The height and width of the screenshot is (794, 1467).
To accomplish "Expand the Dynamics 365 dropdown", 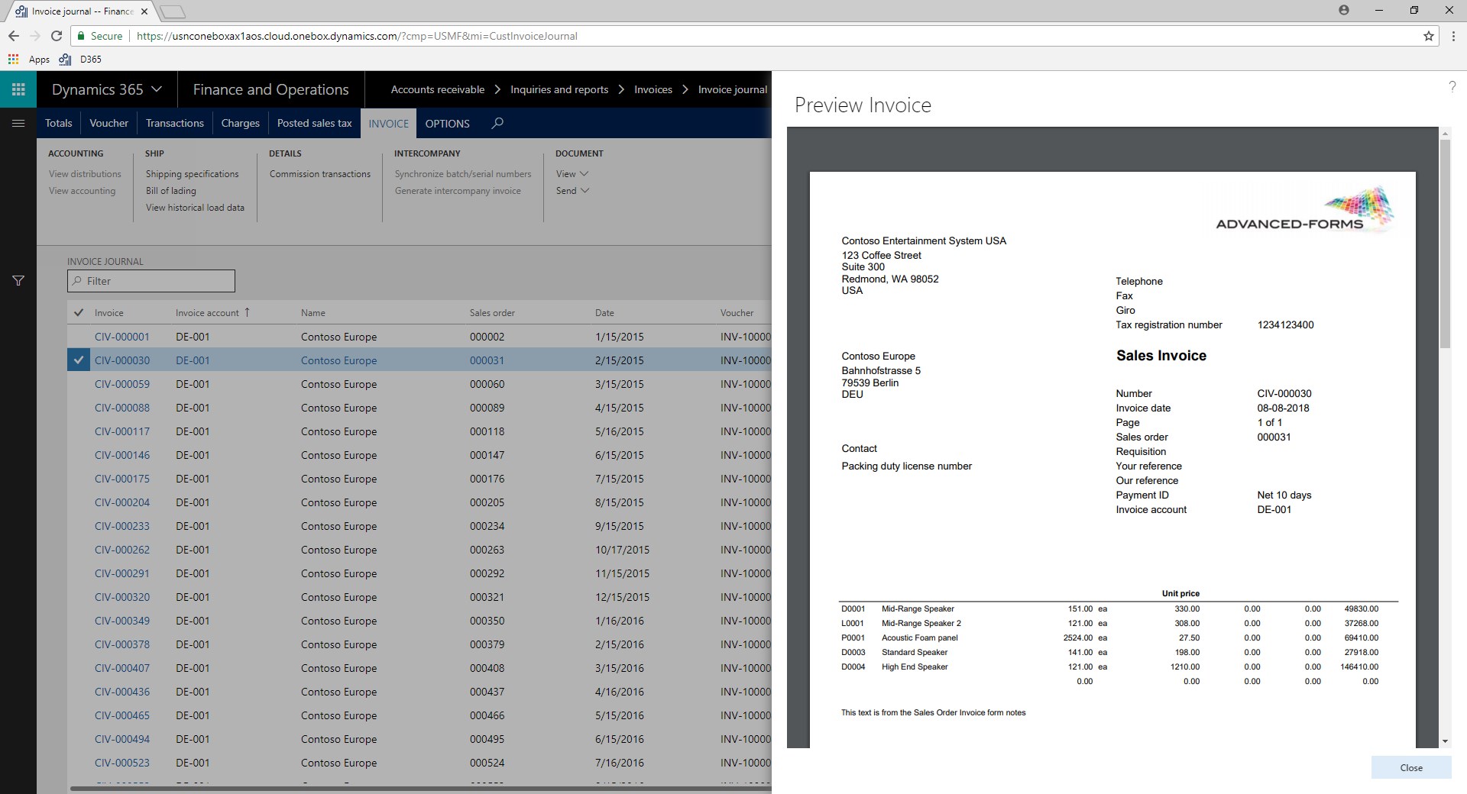I will pos(157,89).
